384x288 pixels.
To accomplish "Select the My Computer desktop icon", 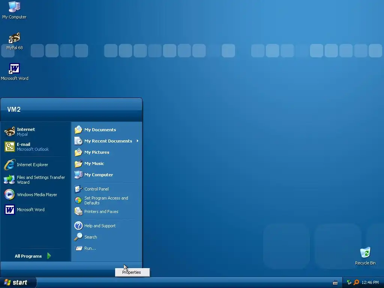I will pyautogui.click(x=14, y=10).
